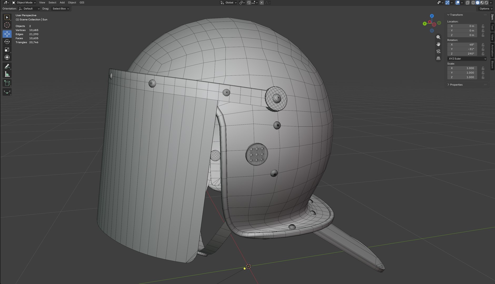Click the Rotation Z 290° field

coord(462,54)
